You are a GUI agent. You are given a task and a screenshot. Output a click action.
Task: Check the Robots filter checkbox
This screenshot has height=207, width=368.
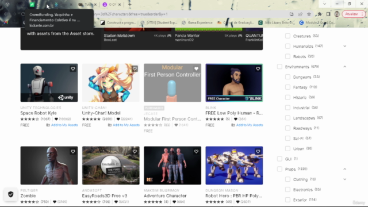click(287, 56)
